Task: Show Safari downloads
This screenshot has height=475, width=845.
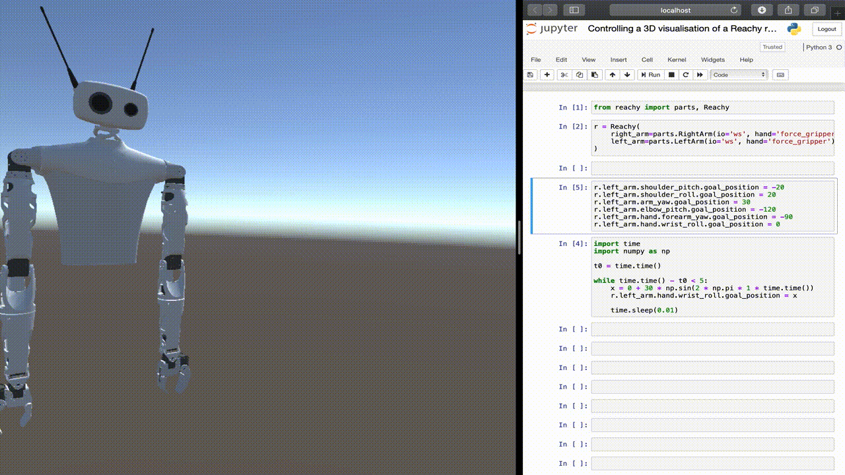Action: pos(762,10)
